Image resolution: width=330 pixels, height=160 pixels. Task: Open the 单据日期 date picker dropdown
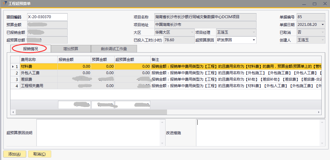[323, 25]
